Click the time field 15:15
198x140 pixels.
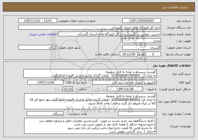point(68,89)
